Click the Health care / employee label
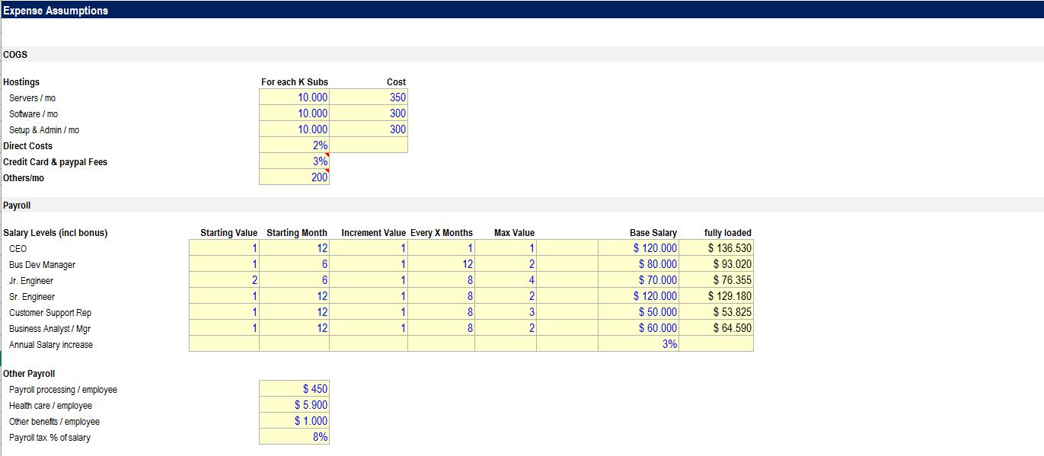This screenshot has width=1044, height=456. pyautogui.click(x=50, y=406)
